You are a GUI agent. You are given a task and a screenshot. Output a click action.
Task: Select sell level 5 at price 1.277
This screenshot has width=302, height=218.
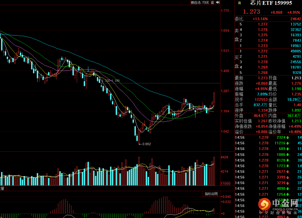point(263,24)
